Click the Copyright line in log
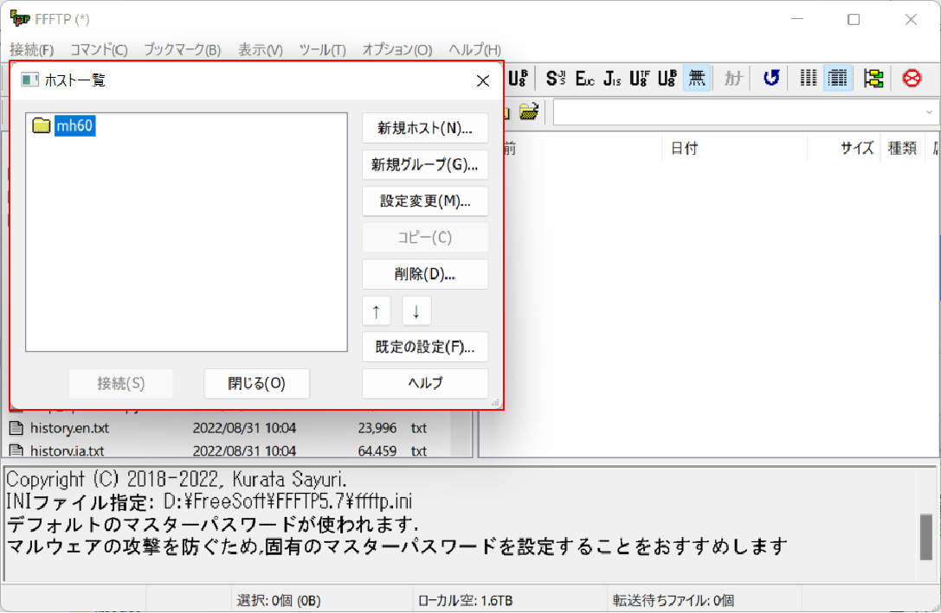Screen dimensions: 941x613 pos(177,479)
